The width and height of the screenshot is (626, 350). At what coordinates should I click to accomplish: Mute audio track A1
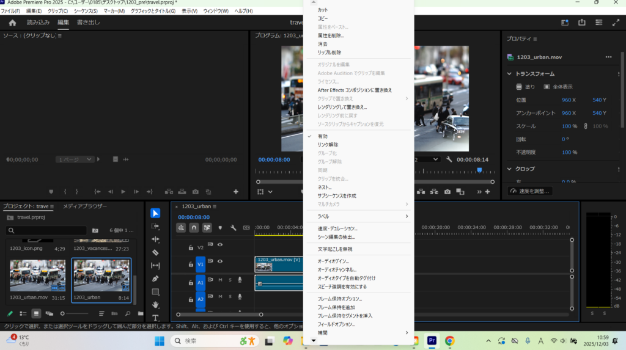click(220, 280)
